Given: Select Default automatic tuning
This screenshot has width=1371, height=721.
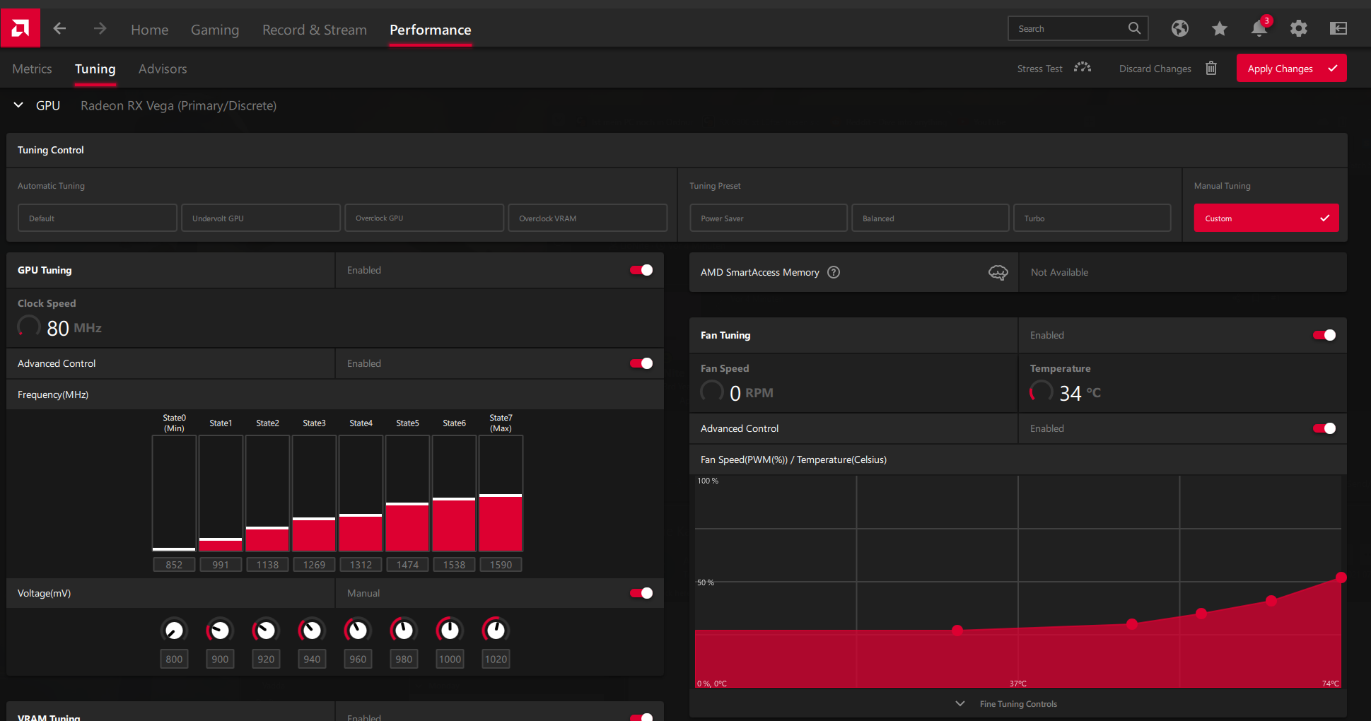Looking at the screenshot, I should click(x=98, y=218).
